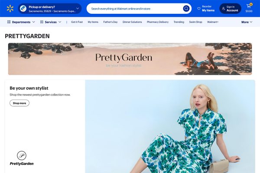This screenshot has height=173, width=260.
Task: Open the Services menu
Action: tap(51, 22)
